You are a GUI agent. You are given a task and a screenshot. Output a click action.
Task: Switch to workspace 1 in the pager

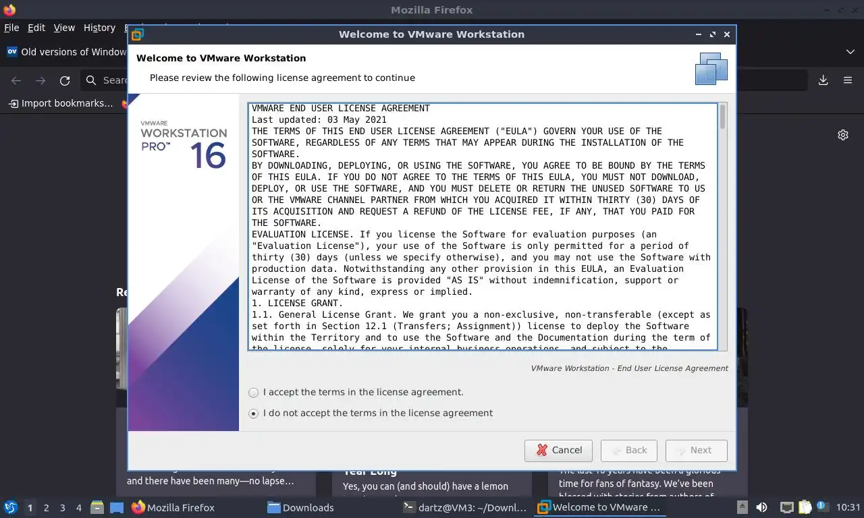[30, 508]
